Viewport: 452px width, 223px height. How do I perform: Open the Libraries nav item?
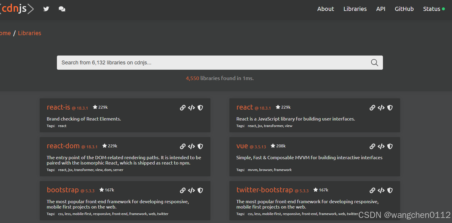click(x=355, y=9)
